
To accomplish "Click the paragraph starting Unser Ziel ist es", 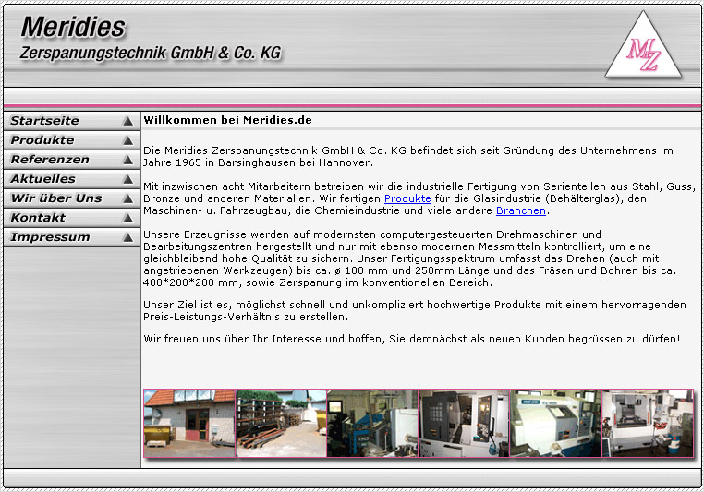I will coord(415,311).
